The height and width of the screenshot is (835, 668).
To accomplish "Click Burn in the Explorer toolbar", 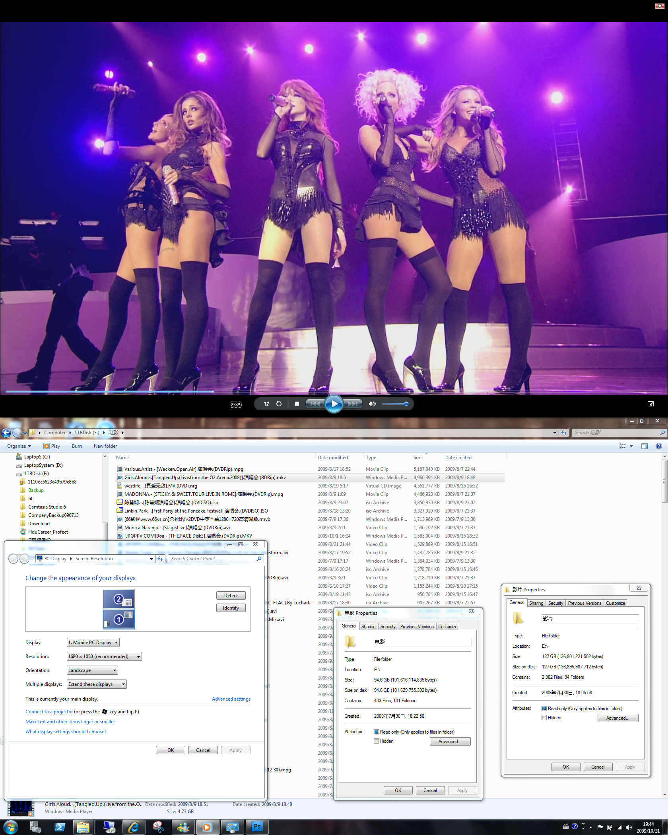I will [x=77, y=446].
